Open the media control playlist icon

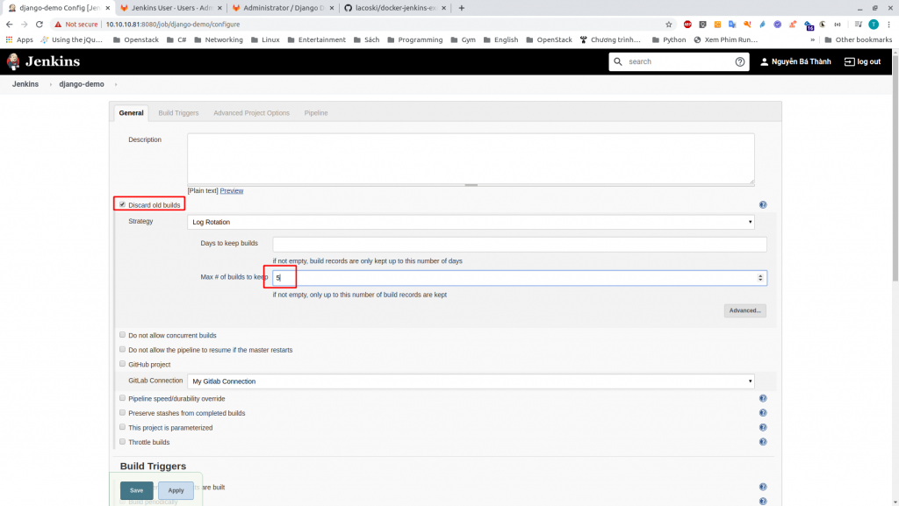coord(859,25)
